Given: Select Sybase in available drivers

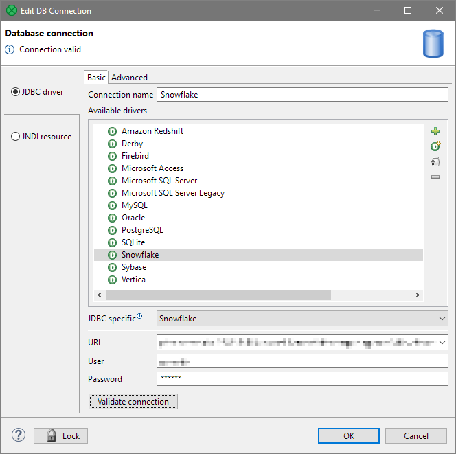Looking at the screenshot, I should point(134,267).
